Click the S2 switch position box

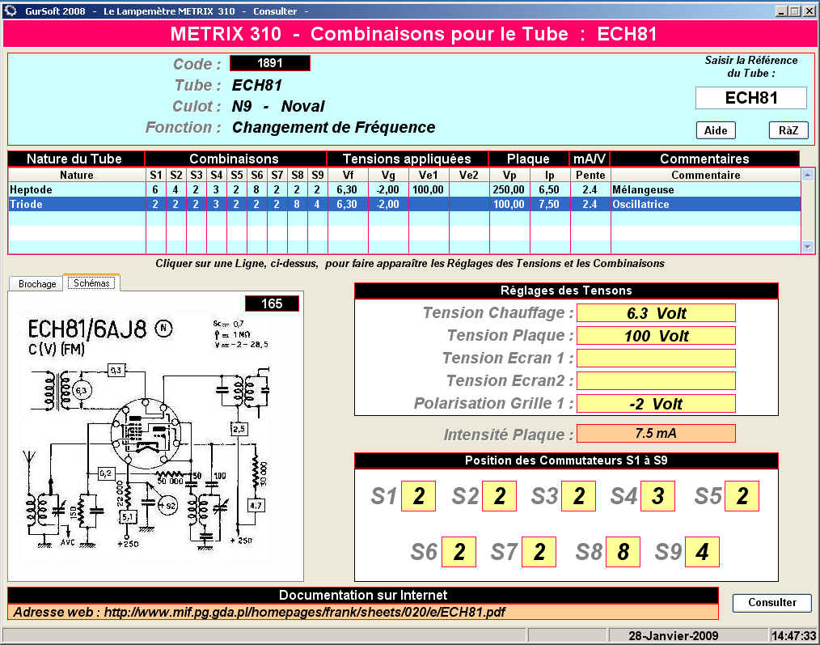pos(500,496)
